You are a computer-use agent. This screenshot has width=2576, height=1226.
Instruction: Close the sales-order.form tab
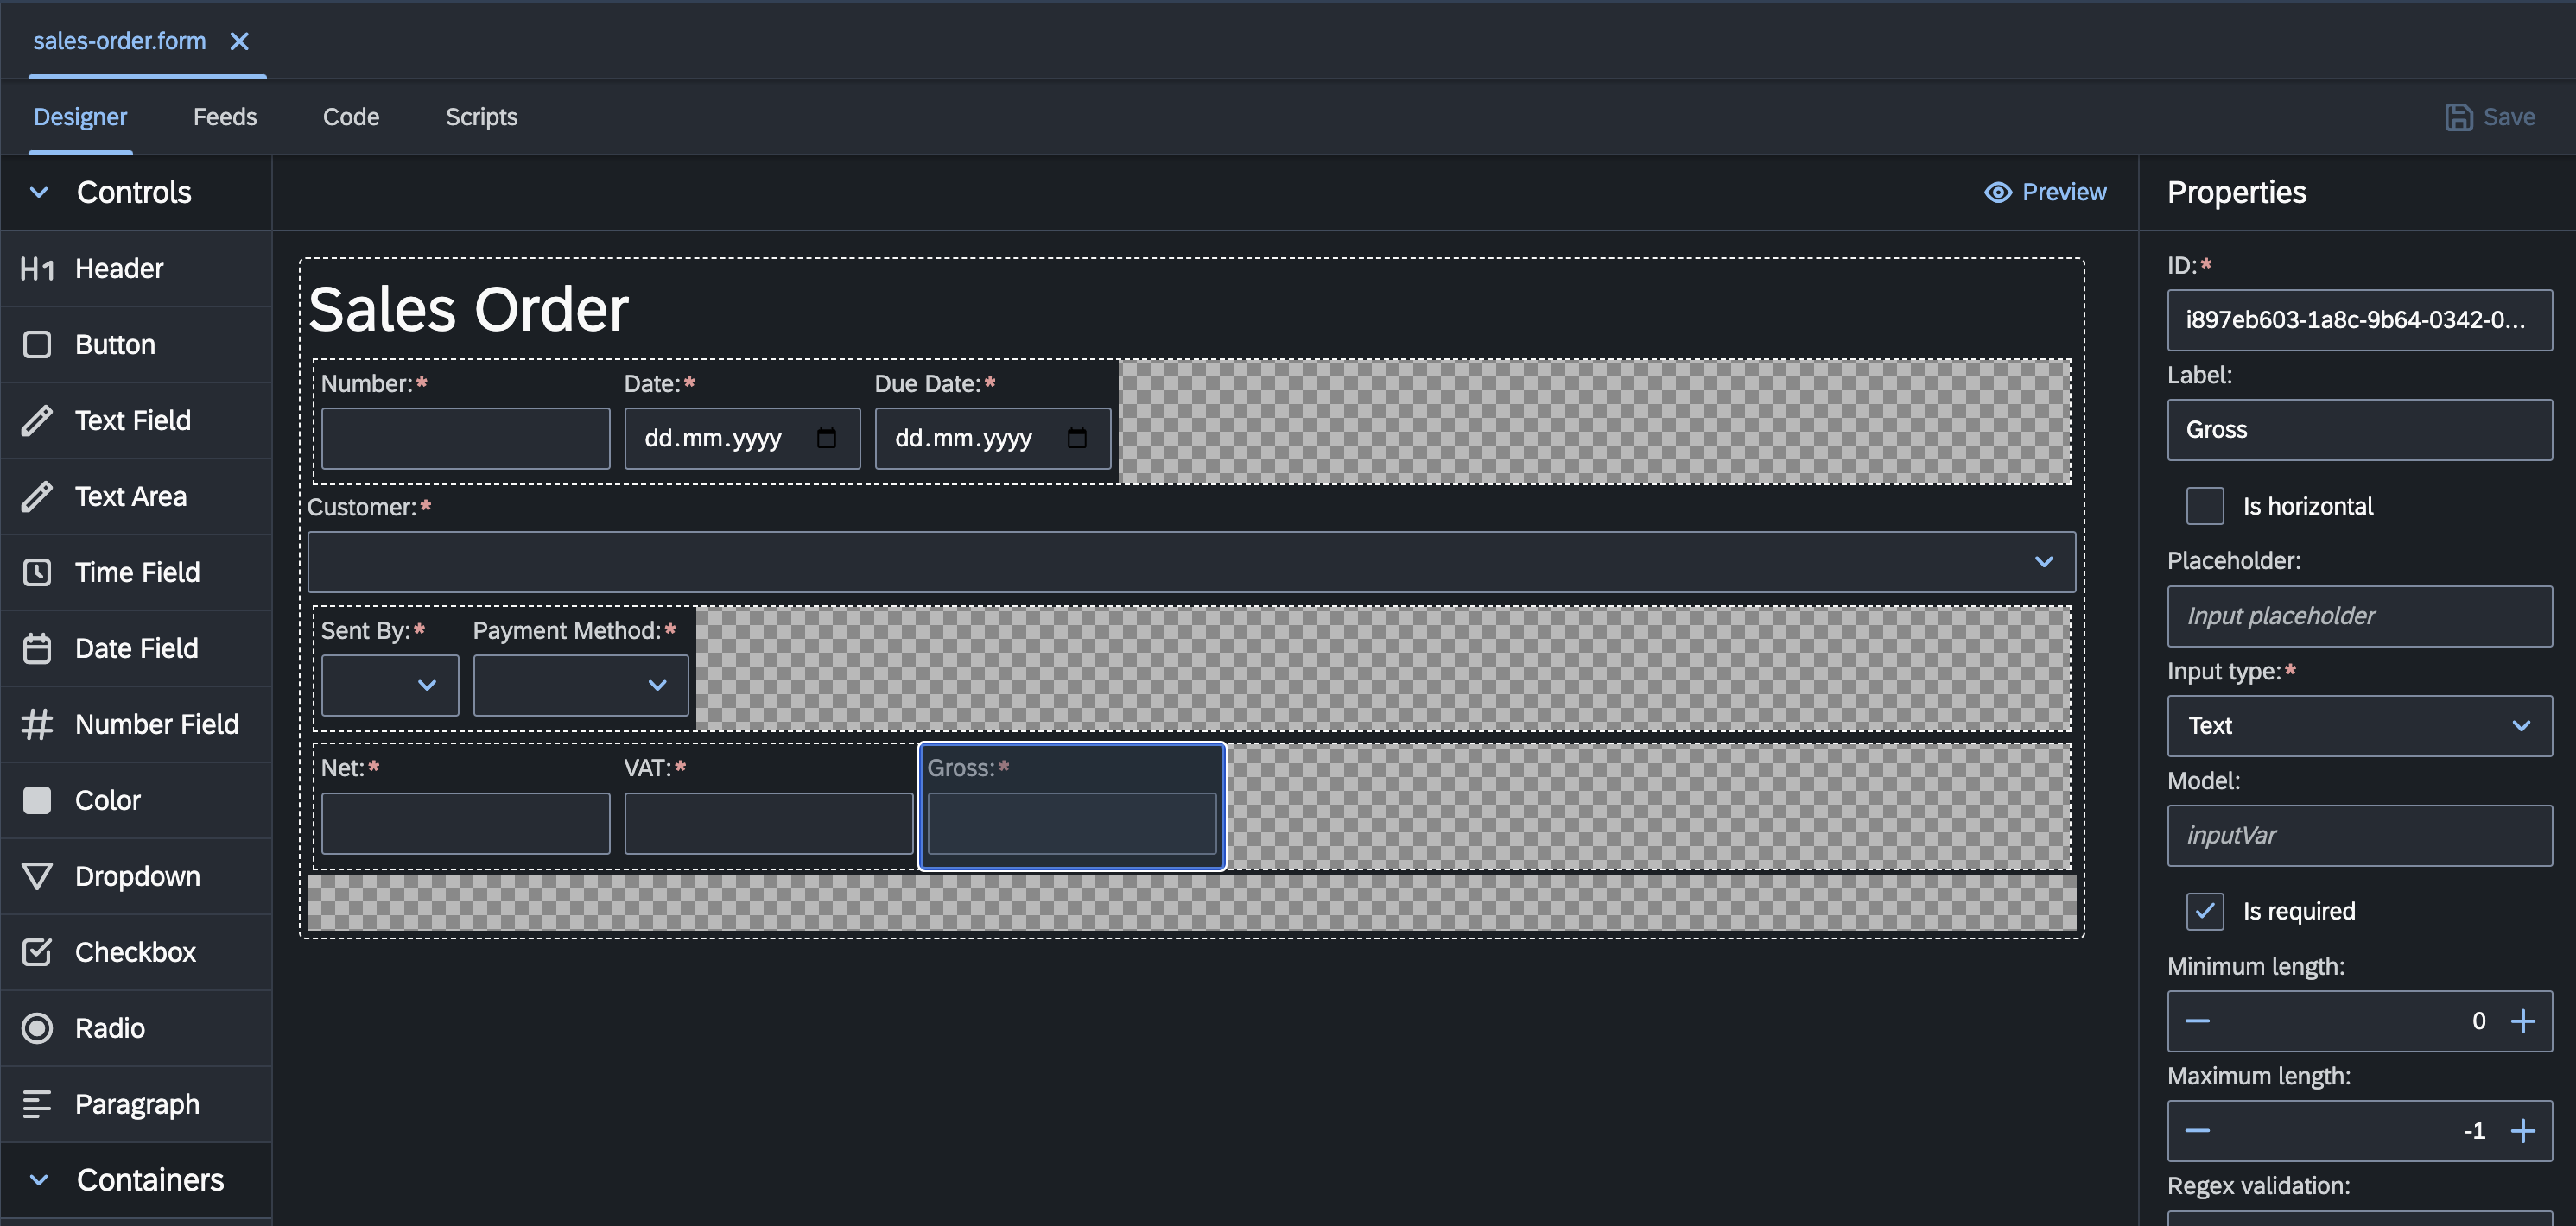(239, 41)
